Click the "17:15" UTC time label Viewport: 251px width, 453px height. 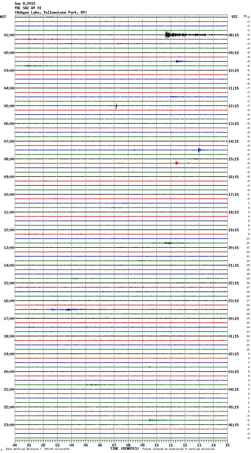[234, 195]
